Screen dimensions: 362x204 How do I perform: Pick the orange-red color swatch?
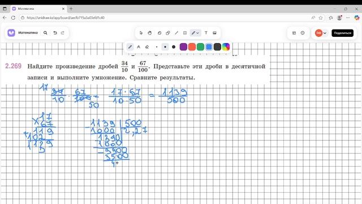click(192, 47)
